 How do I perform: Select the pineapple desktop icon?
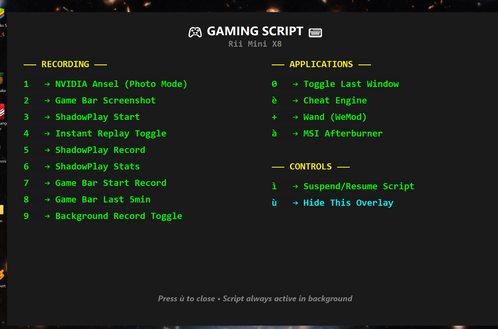2,78
